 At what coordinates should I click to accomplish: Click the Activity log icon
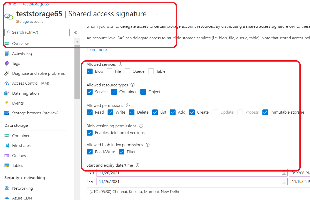click(x=7, y=53)
